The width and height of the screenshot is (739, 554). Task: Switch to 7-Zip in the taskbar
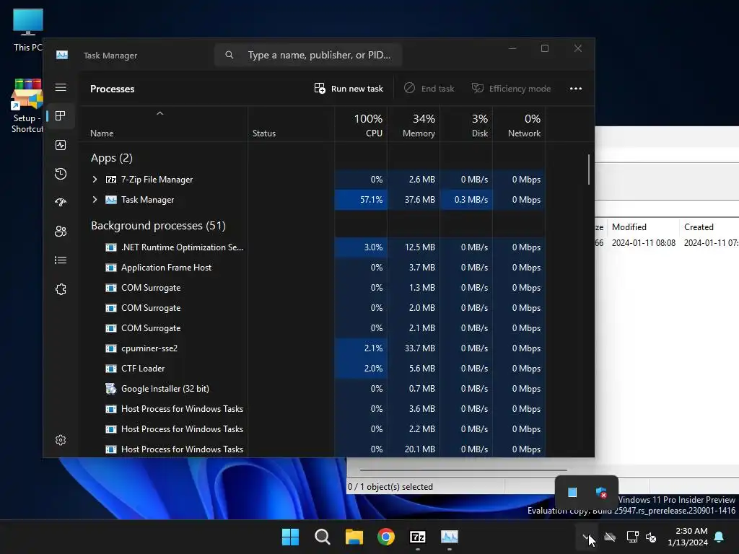pos(418,537)
